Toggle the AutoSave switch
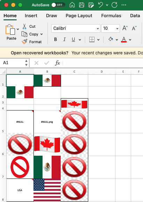 pos(58,5)
